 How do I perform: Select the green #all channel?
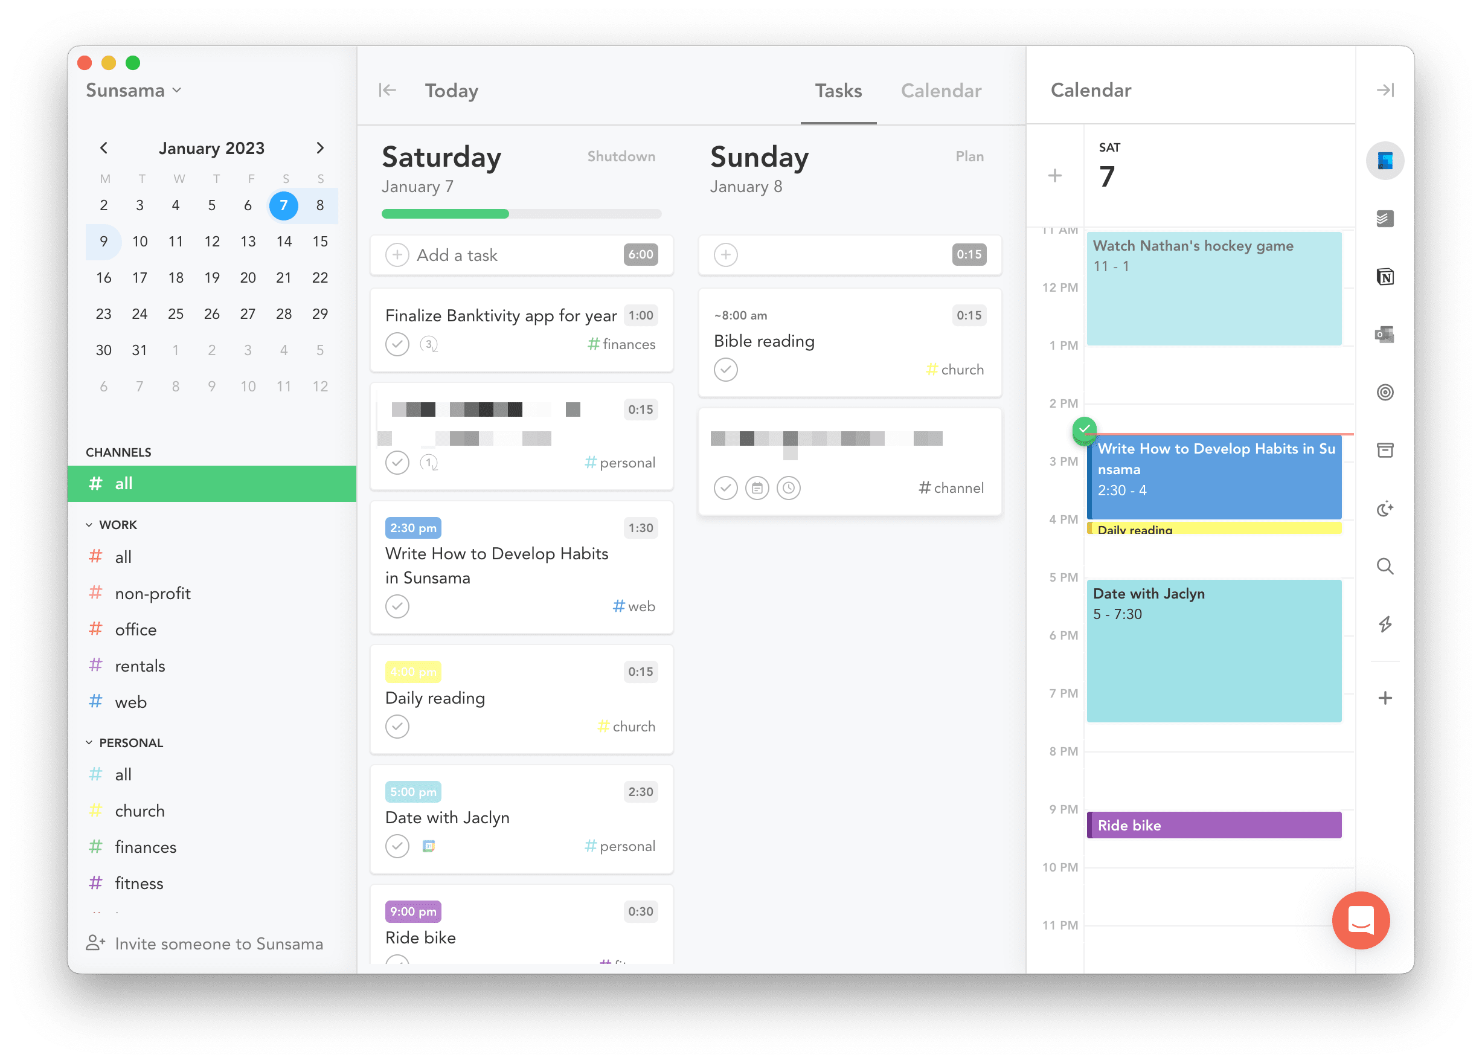[x=212, y=484]
